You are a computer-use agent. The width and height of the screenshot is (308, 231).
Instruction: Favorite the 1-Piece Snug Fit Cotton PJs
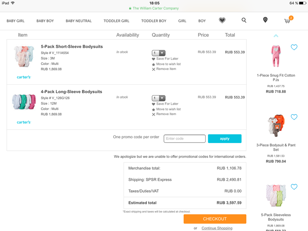[x=294, y=48]
